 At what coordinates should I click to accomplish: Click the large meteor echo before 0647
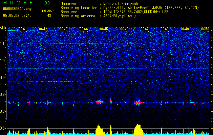tap(138, 103)
